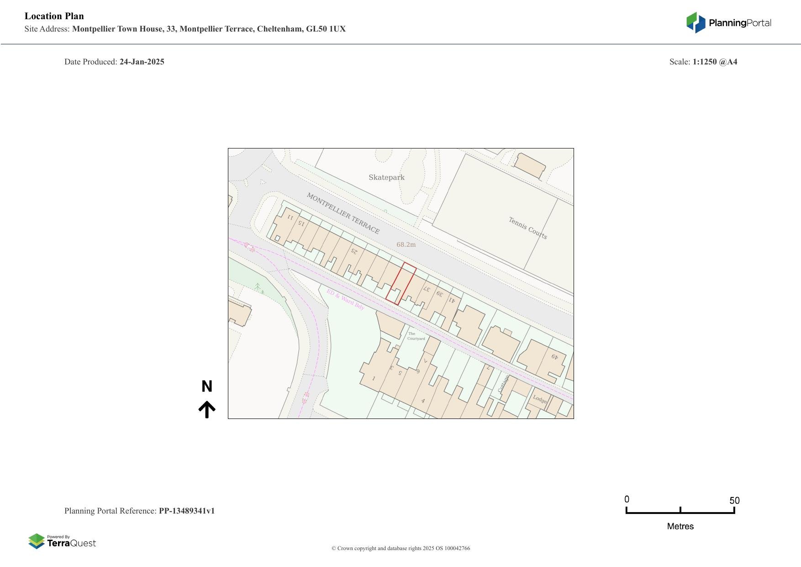Click the pink ED & Ward Bdy label
The image size is (801, 567).
[345, 300]
